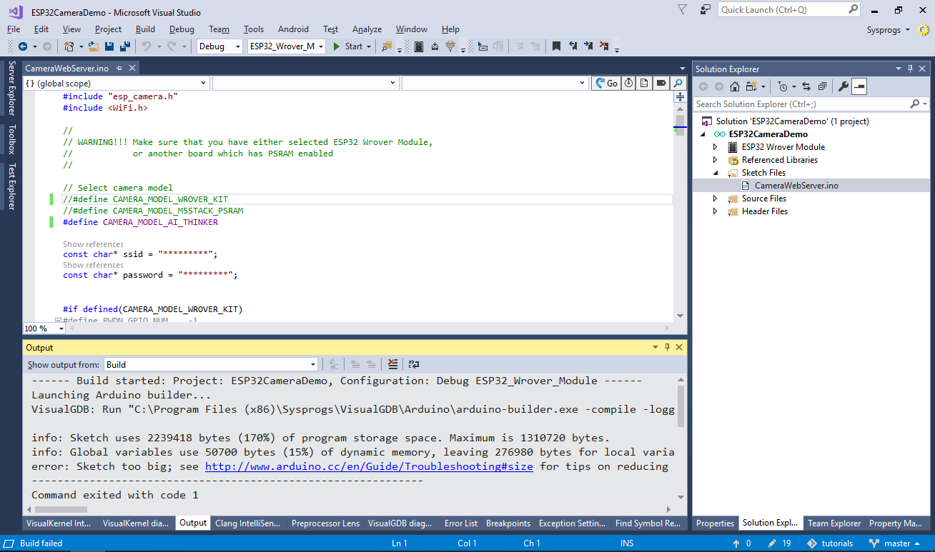The width and height of the screenshot is (935, 552).
Task: Click the Output horizontal scrollbar thumb
Action: pyautogui.click(x=61, y=509)
